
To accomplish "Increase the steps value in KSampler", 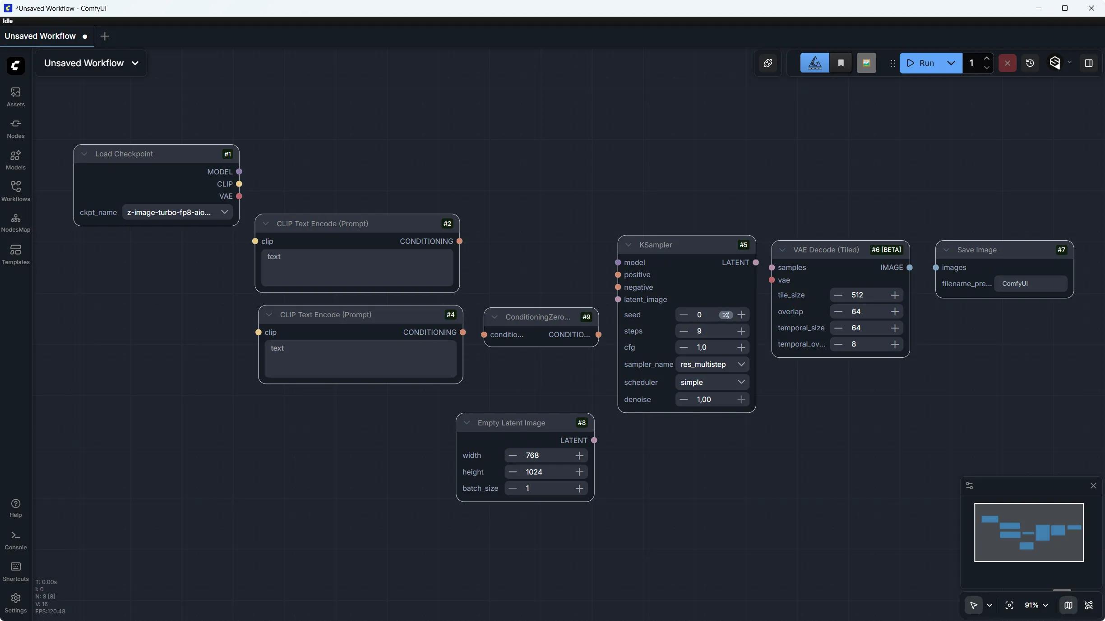I will 741,331.
